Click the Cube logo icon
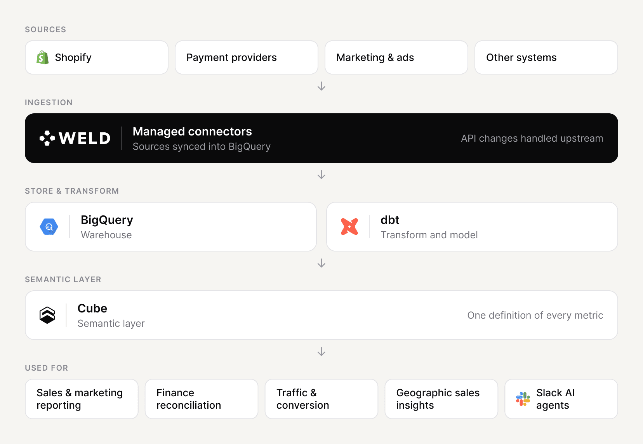 (47, 315)
